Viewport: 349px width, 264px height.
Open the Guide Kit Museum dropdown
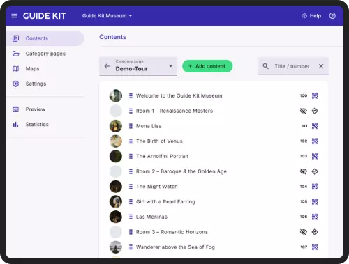pos(107,16)
